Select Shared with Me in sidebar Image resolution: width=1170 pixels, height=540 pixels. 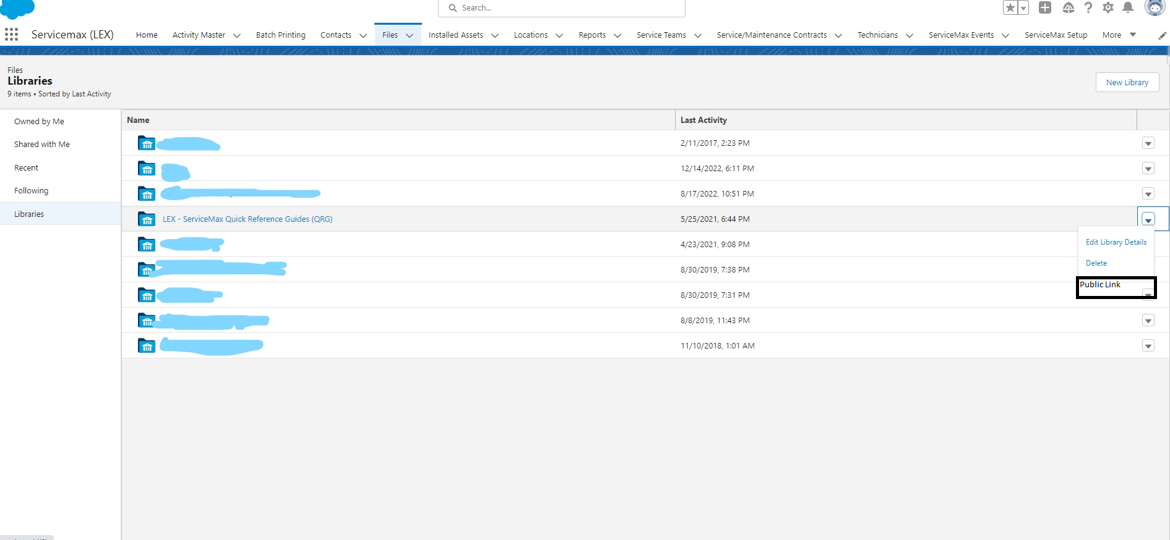click(42, 145)
